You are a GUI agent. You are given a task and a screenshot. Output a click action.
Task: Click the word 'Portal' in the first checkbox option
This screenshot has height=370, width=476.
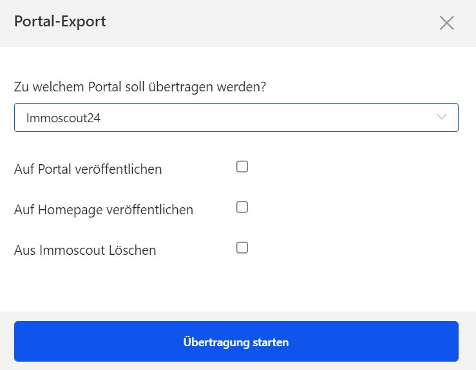tap(56, 169)
